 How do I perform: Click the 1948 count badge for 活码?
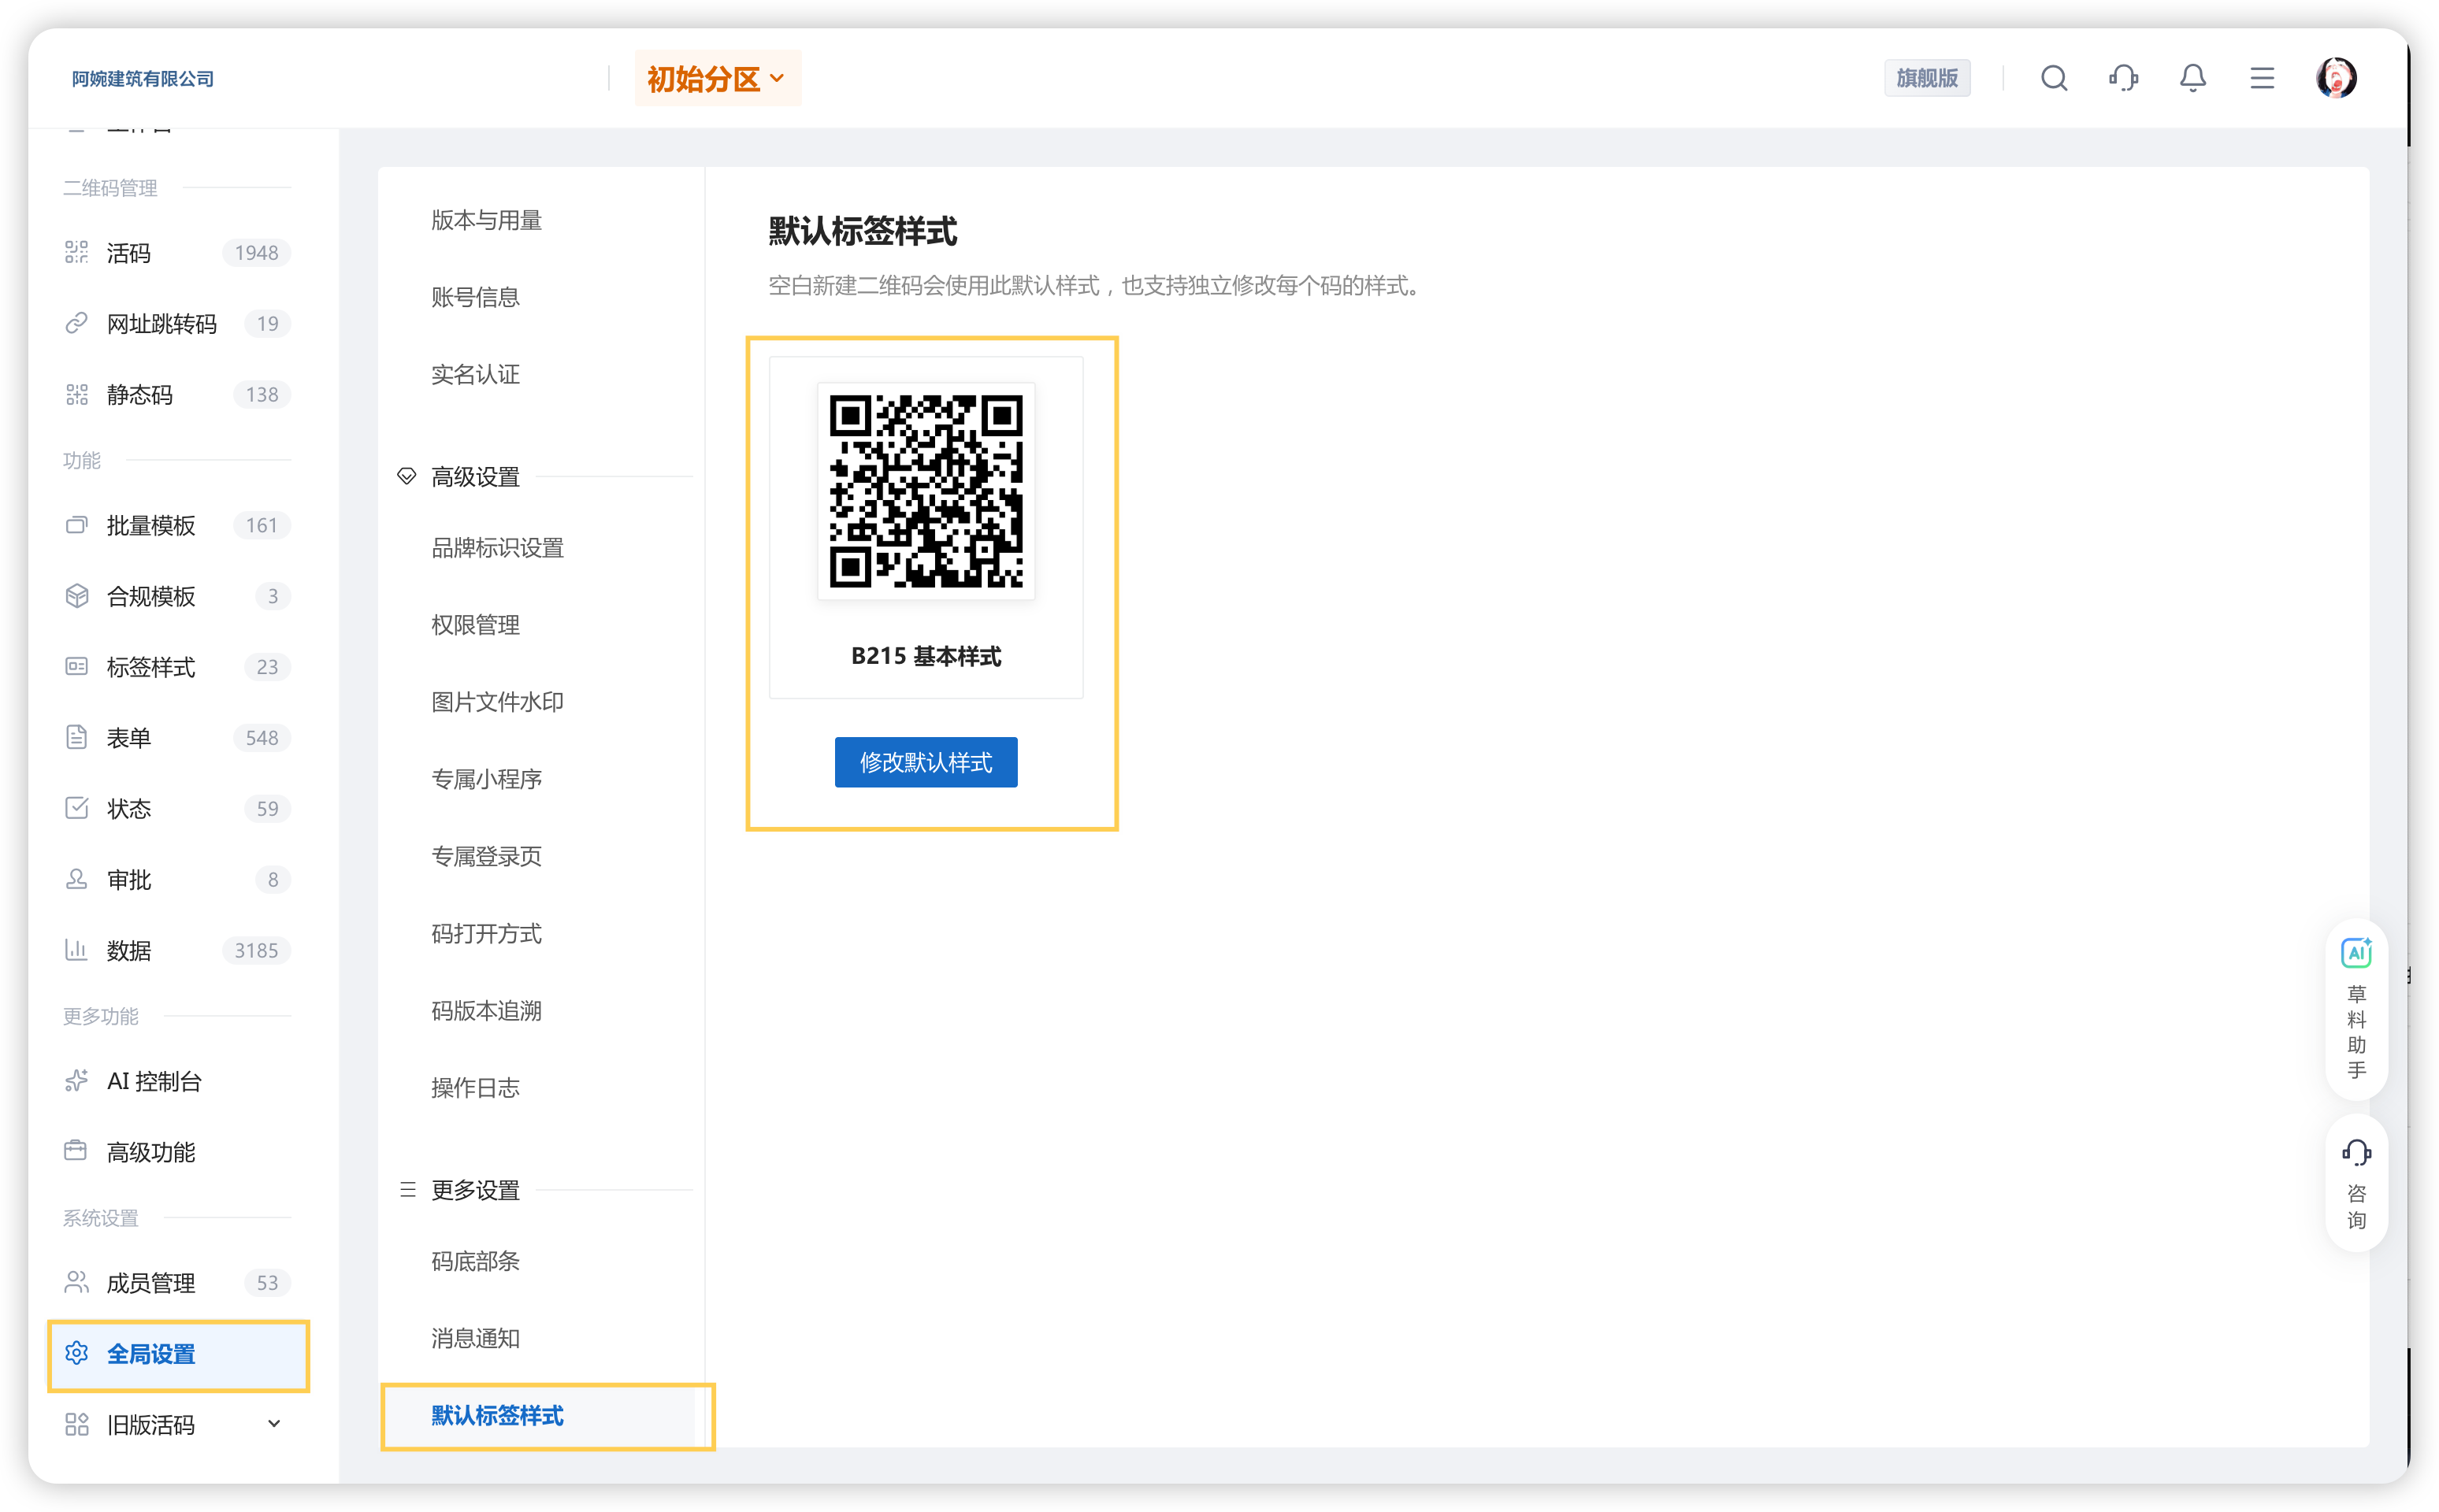pyautogui.click(x=256, y=253)
